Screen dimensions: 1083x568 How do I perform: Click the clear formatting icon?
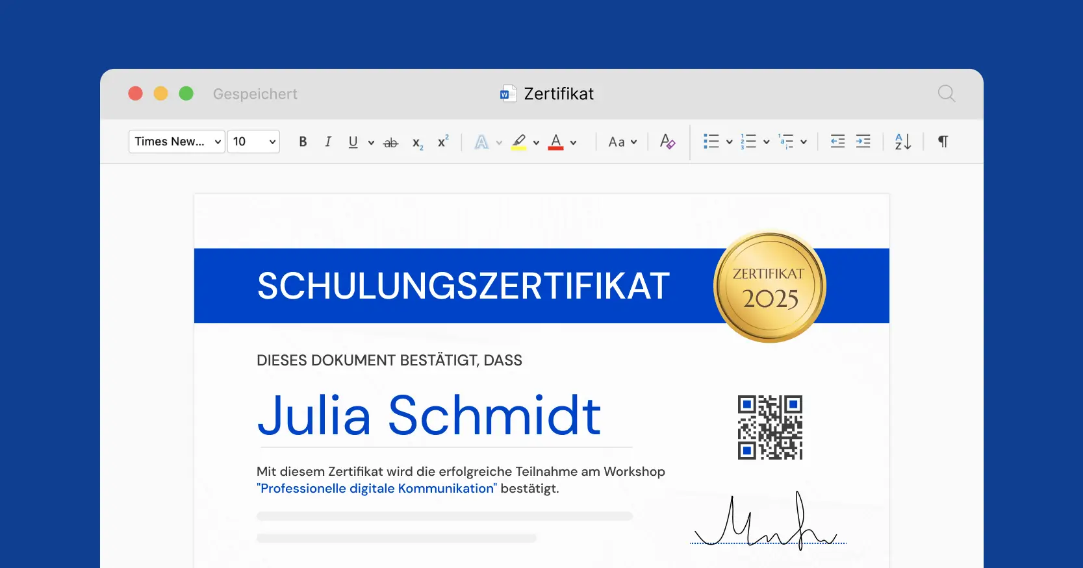(667, 142)
